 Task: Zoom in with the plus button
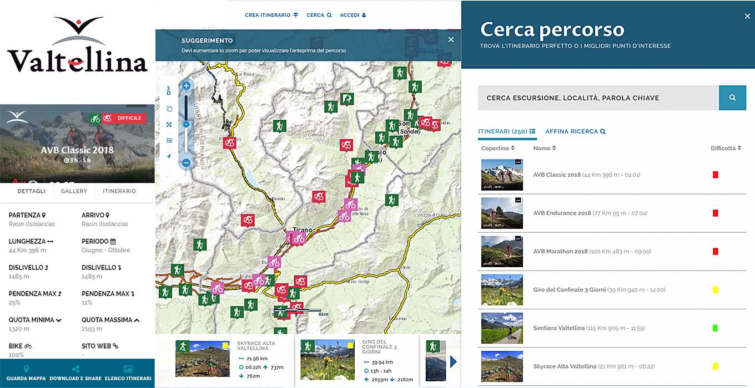187,86
